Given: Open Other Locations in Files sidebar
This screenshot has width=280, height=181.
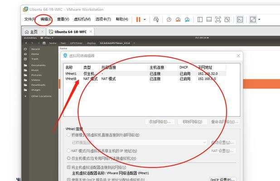Looking at the screenshot, I should (41, 96).
